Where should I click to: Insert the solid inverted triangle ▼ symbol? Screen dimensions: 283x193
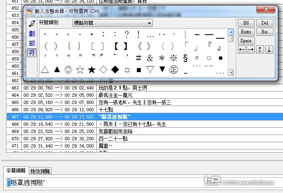(x=162, y=69)
